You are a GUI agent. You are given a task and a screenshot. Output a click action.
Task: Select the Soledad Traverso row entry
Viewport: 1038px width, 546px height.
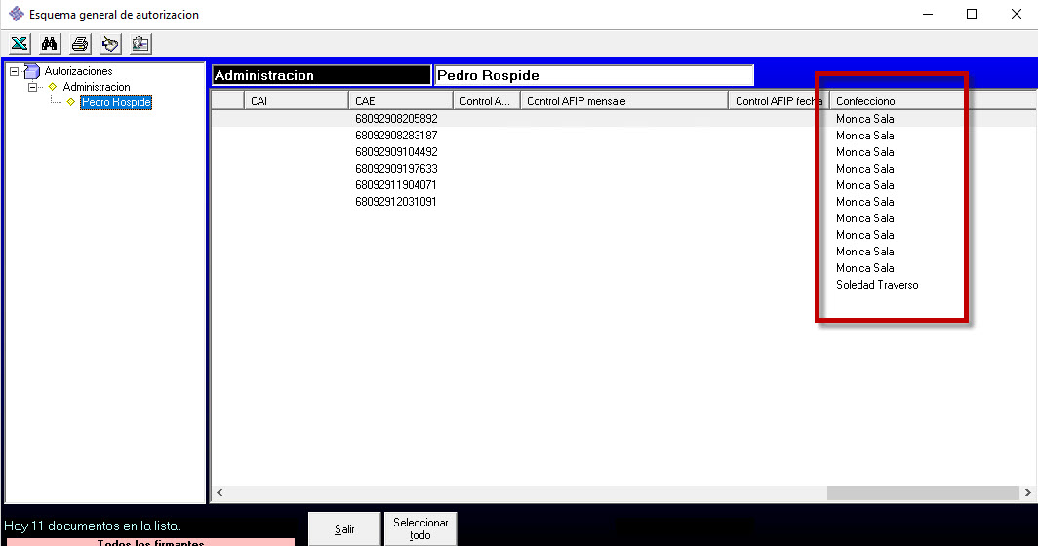tap(877, 285)
